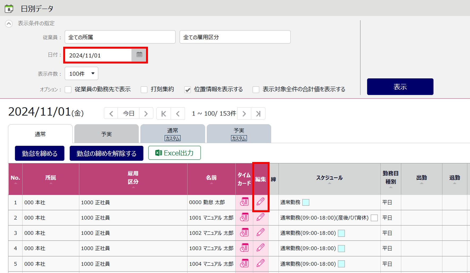Edit record of 1003 マニュアル 太郎
This screenshot has height=273, width=470.
(260, 248)
